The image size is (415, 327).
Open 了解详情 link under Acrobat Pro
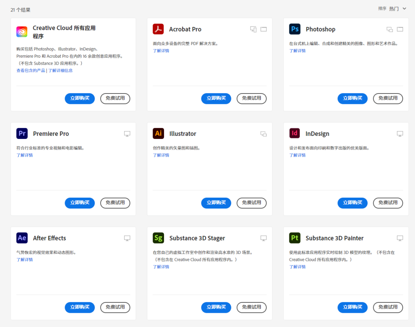(x=161, y=51)
